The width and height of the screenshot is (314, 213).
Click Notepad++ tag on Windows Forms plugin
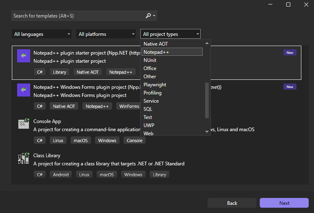[x=97, y=106]
